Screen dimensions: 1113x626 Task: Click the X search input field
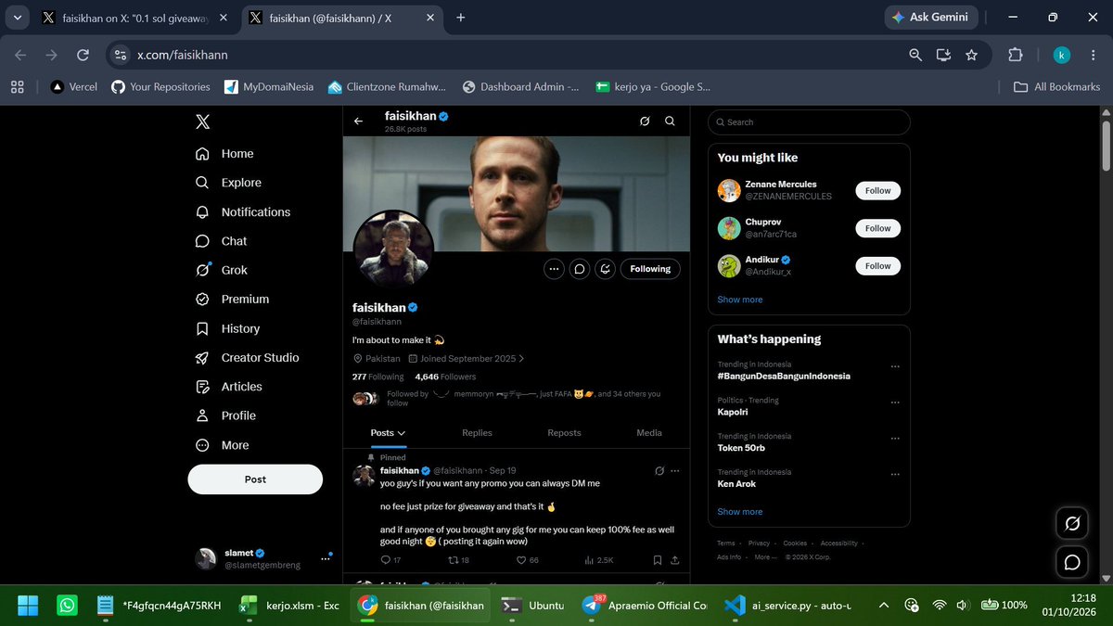pyautogui.click(x=809, y=122)
